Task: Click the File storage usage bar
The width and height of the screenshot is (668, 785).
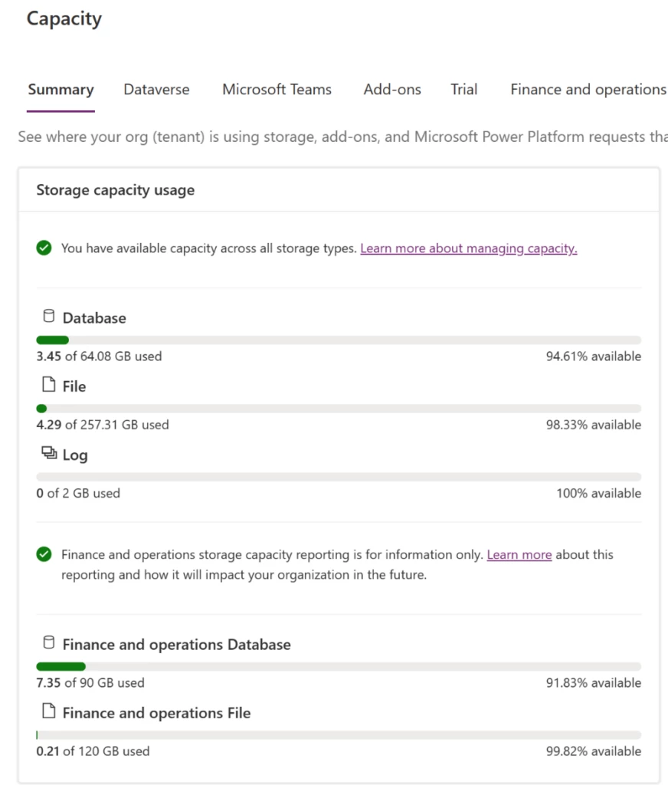Action: (339, 409)
